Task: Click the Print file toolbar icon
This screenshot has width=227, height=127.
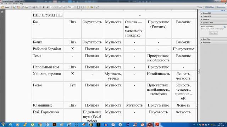Action: pyautogui.click(x=34, y=7)
